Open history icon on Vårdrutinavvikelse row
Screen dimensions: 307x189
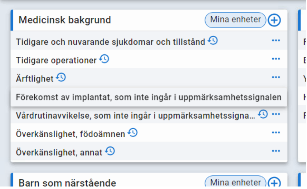tap(263, 114)
